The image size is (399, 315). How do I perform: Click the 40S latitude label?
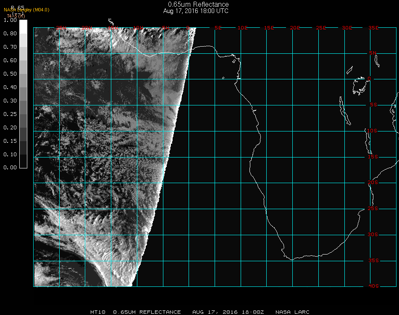(x=373, y=286)
